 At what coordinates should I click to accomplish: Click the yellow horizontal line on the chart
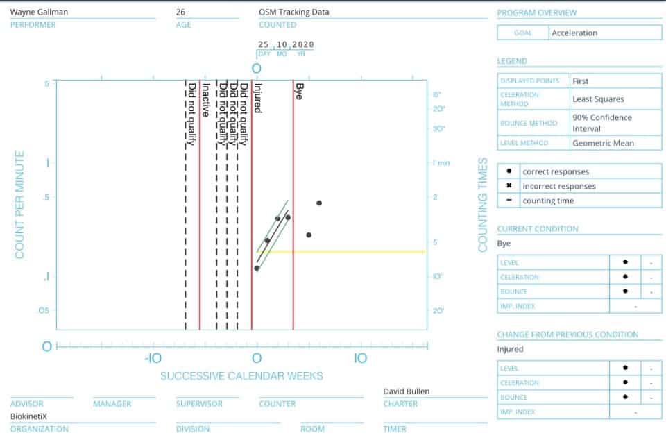[347, 251]
